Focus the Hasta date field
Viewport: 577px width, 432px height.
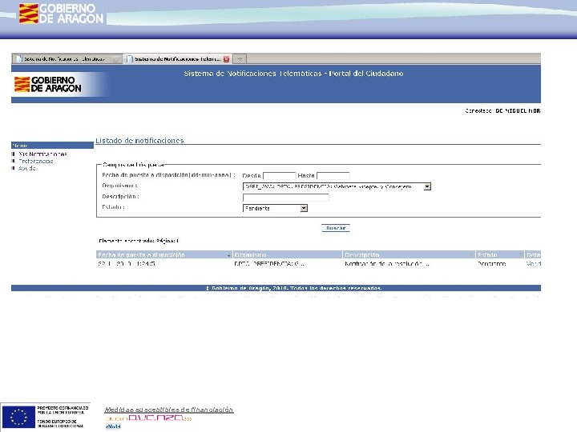(333, 175)
